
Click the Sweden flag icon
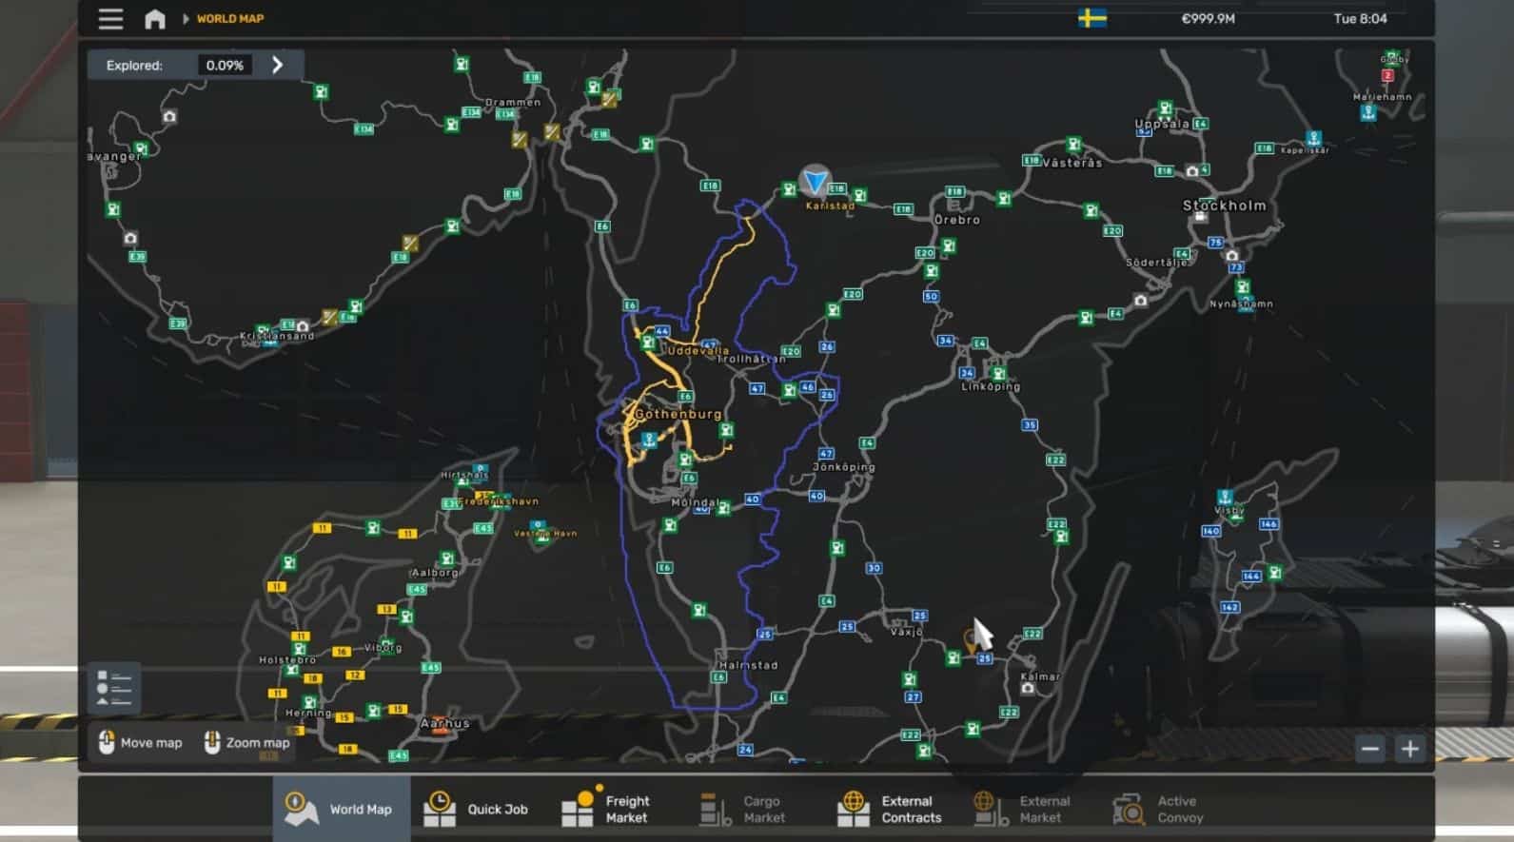[x=1091, y=18]
